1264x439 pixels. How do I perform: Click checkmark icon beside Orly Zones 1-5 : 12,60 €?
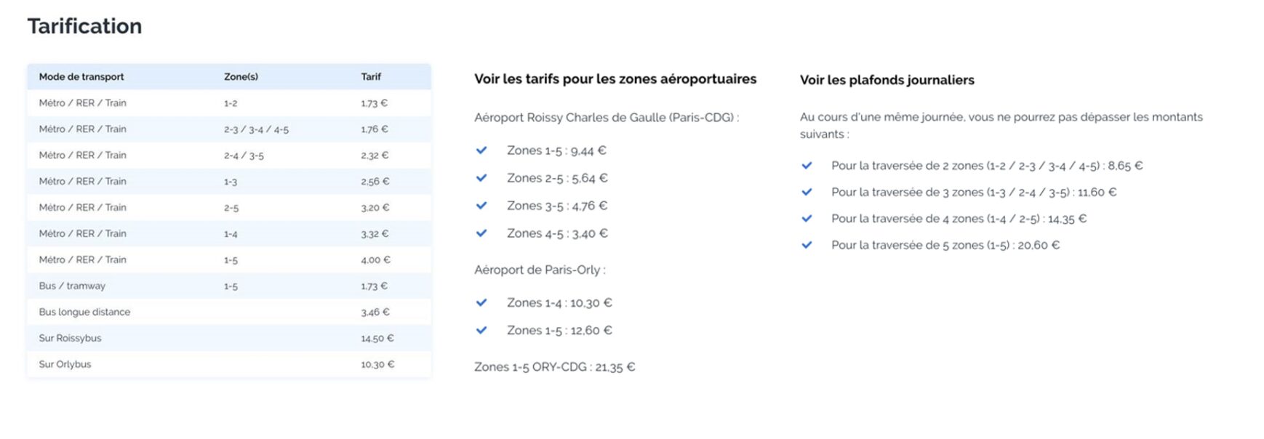(x=481, y=330)
